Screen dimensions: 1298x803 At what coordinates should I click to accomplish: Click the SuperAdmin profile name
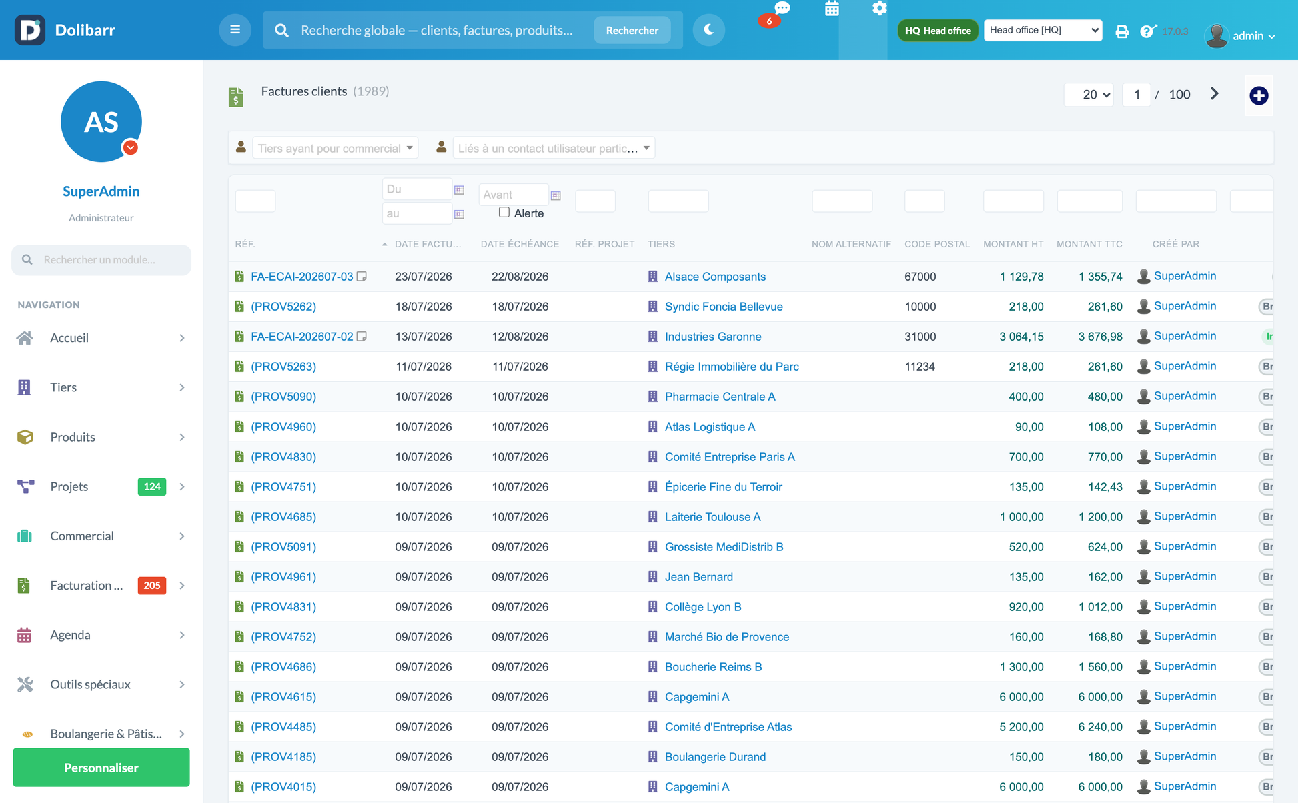101,191
